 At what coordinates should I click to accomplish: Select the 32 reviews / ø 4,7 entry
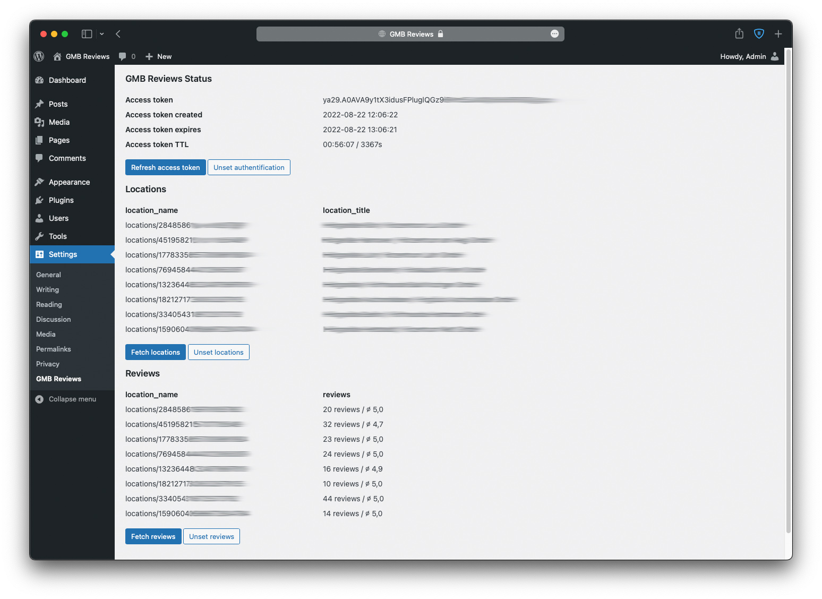[353, 424]
